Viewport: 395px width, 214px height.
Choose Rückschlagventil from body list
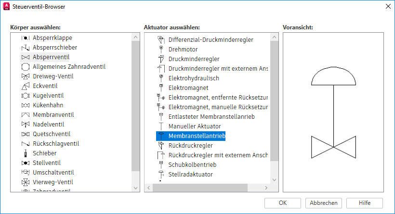[x=56, y=144]
